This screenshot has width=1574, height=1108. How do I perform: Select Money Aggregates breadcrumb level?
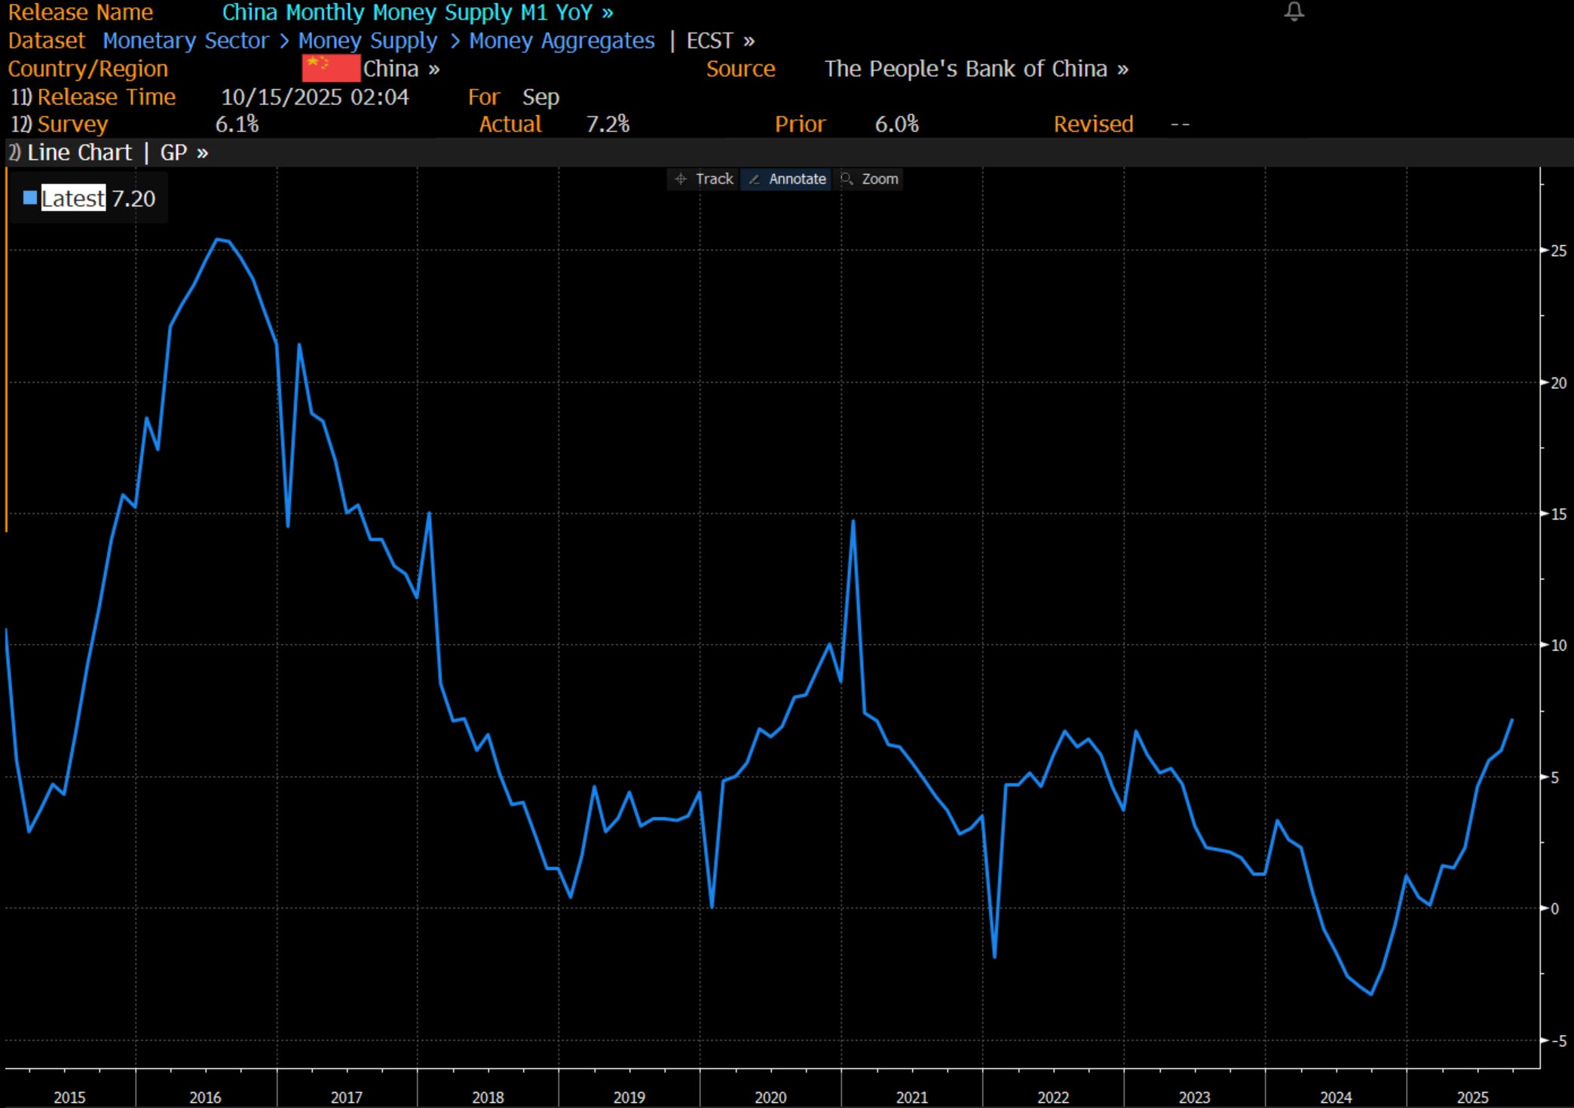point(562,41)
